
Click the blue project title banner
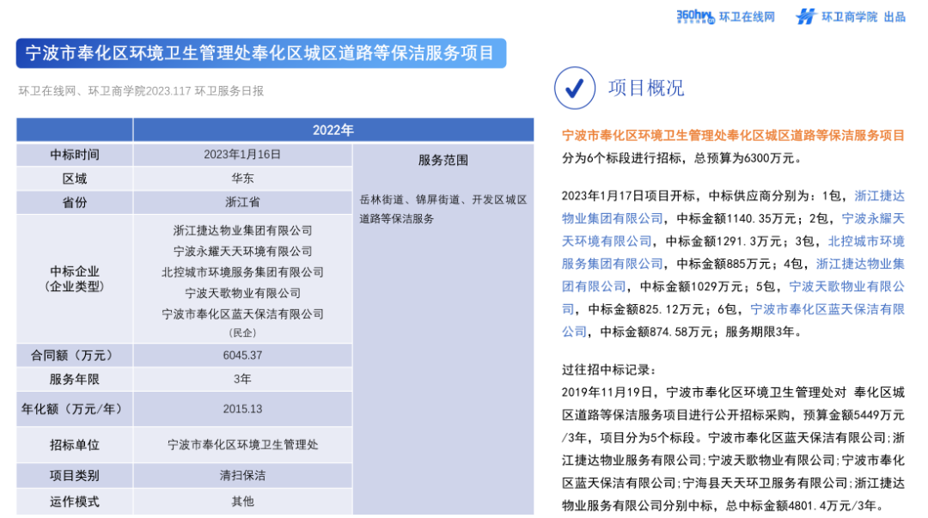[261, 53]
